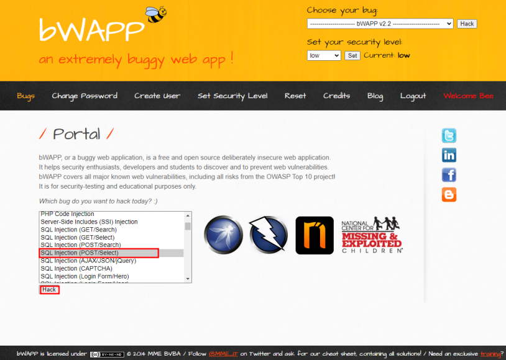Screen dimensions: 506x360
Task: Open the Blogger icon link
Action: pos(449,195)
